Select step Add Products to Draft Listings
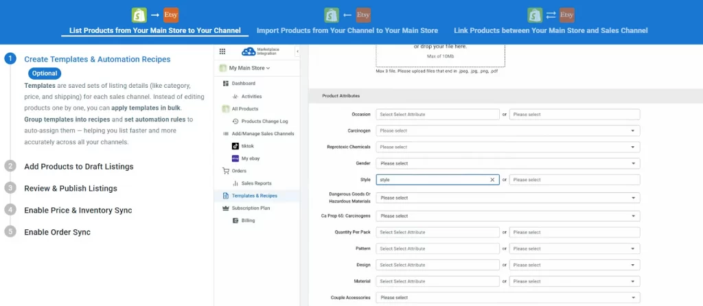703x306 pixels. point(79,167)
